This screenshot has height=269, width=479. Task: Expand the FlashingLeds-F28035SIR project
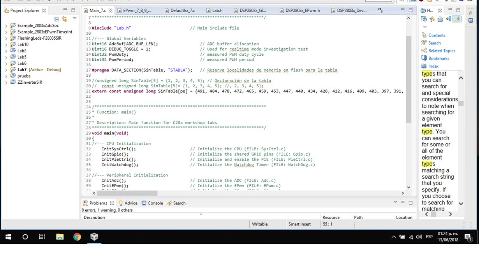pos(6,38)
